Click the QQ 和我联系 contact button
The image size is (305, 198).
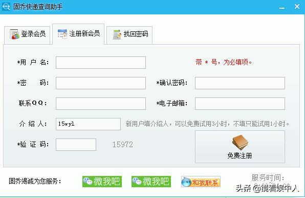(x=201, y=182)
